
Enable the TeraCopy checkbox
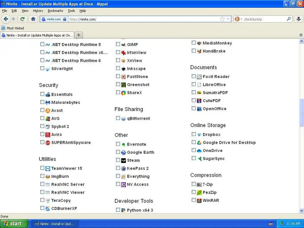[x=42, y=200]
